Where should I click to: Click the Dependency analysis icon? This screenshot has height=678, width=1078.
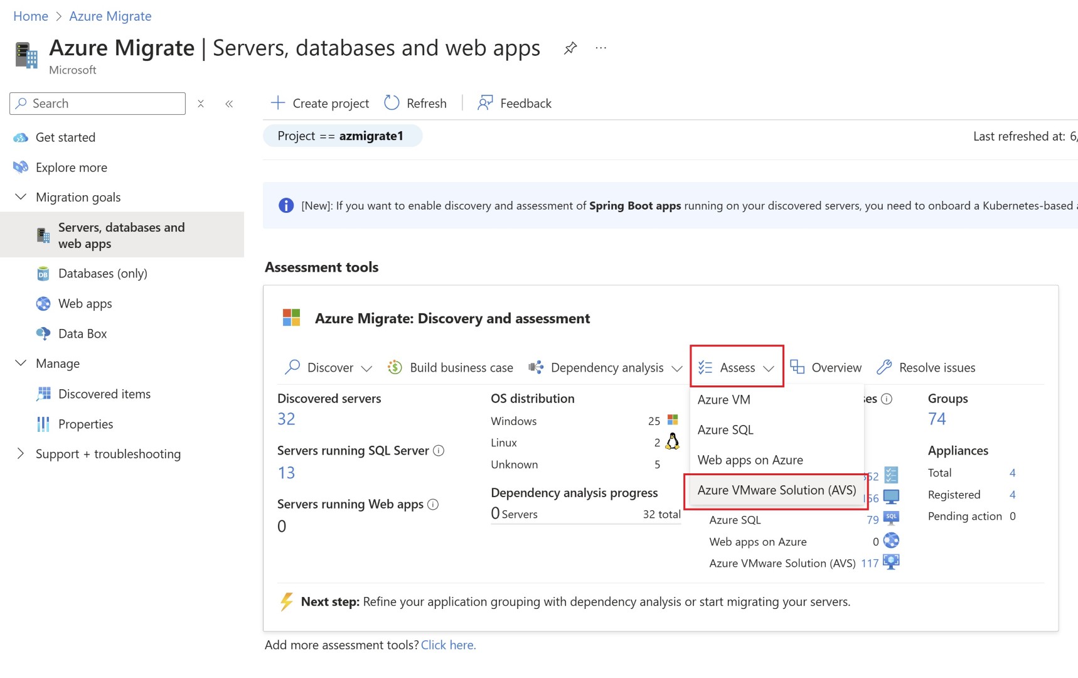[535, 367]
